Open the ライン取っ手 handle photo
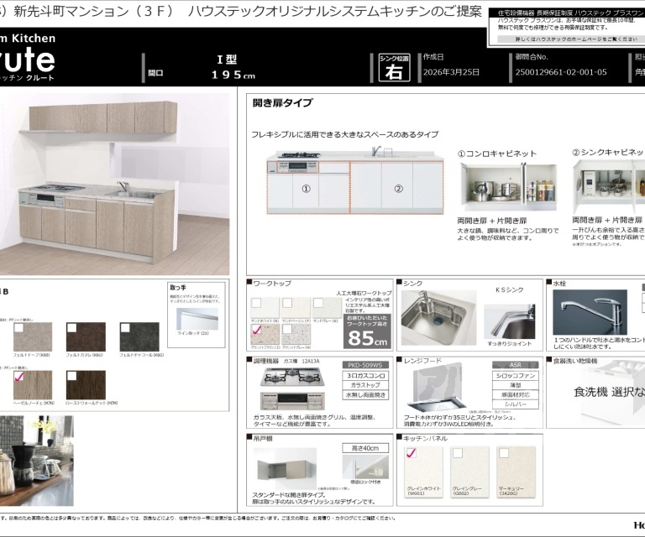This screenshot has width=645, height=537. (x=197, y=319)
